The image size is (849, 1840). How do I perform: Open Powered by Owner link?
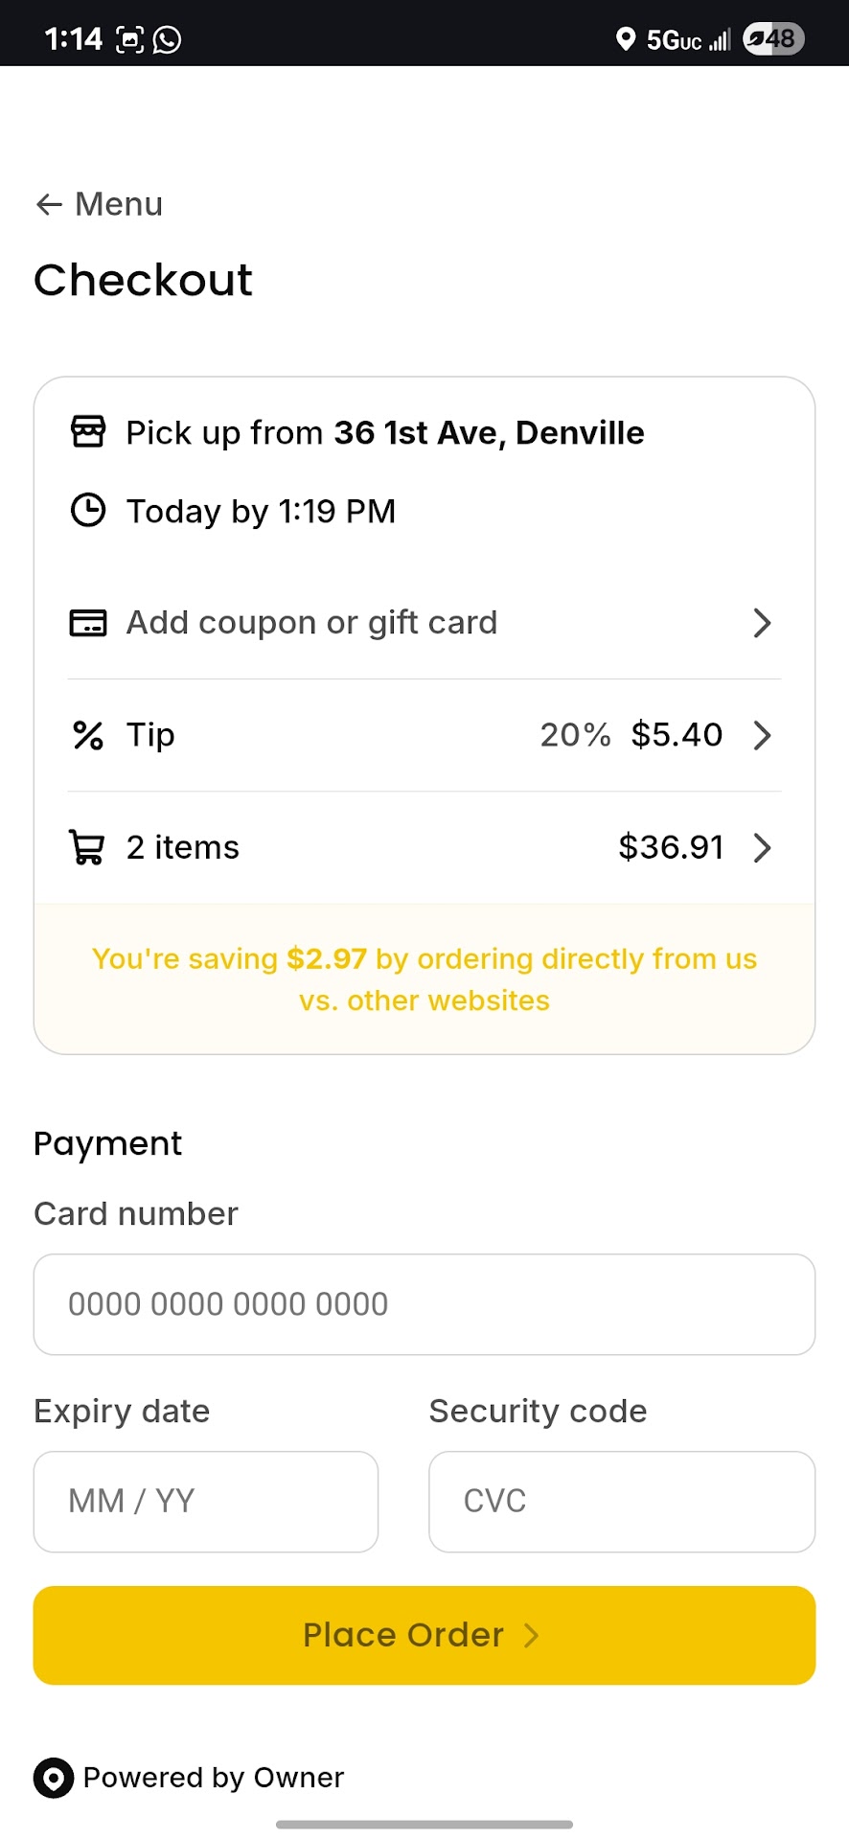(x=213, y=1779)
